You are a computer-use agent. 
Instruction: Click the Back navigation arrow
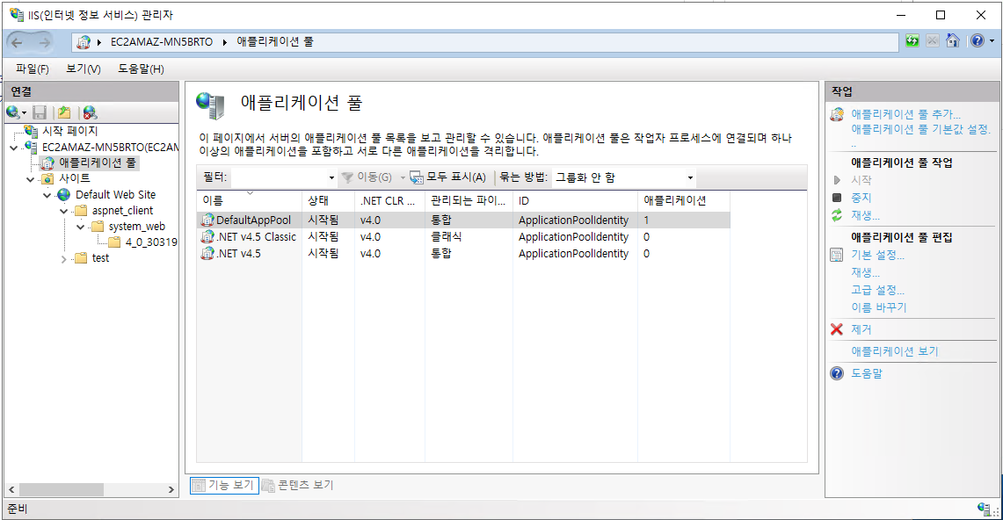[x=18, y=42]
